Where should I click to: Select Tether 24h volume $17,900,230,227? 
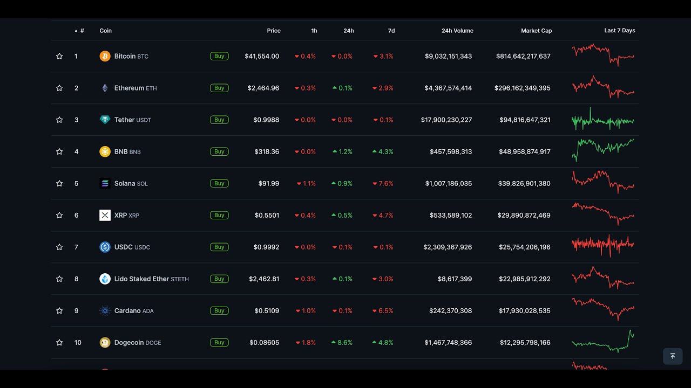coord(446,120)
